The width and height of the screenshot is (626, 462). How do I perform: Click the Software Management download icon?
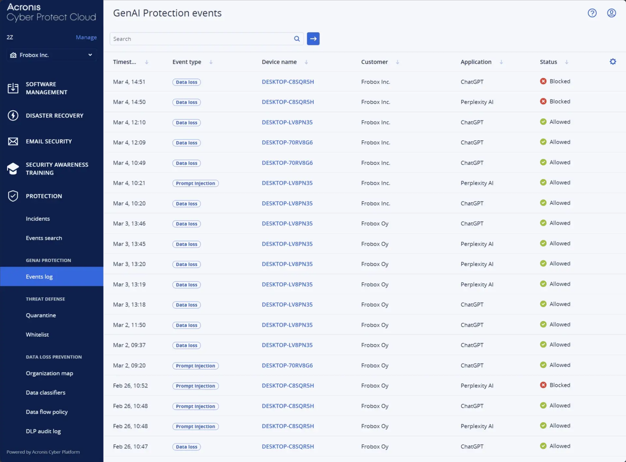click(13, 88)
